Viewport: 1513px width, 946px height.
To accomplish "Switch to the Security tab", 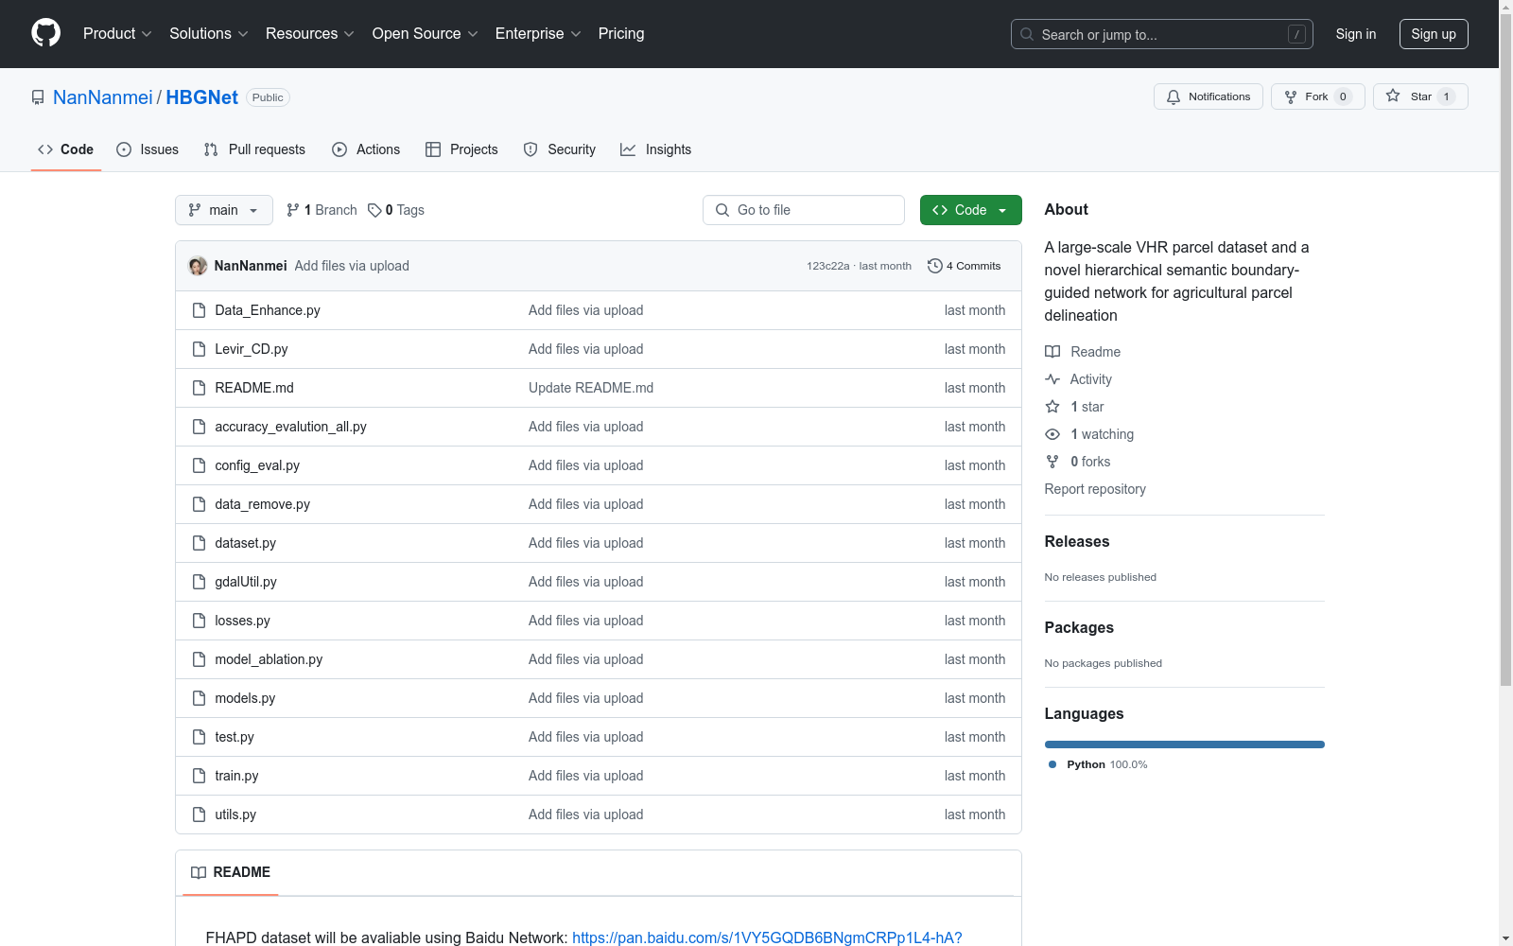I will pyautogui.click(x=560, y=149).
